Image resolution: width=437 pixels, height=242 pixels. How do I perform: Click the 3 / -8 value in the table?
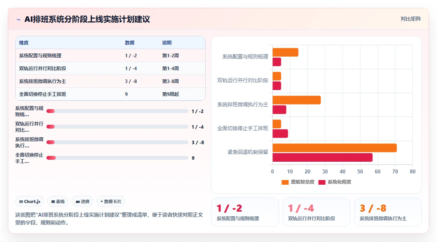[x=131, y=81]
